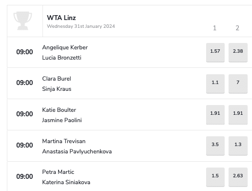Click the trophy icon beside WTA Linz

[x=22, y=21]
